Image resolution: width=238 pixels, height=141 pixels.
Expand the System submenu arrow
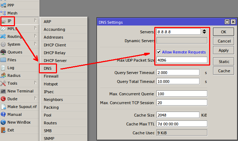point(35,44)
